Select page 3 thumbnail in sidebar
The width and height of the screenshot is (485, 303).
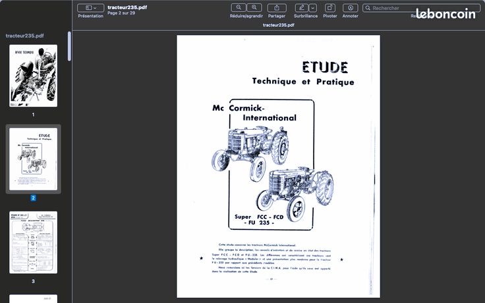pyautogui.click(x=33, y=242)
